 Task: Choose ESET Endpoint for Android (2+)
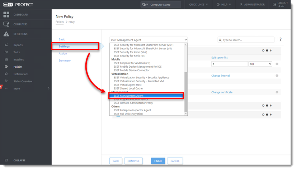132,63
